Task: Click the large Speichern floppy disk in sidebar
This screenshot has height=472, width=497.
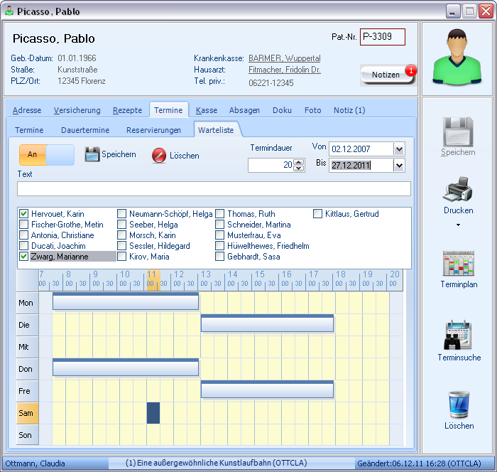Action: (x=458, y=132)
